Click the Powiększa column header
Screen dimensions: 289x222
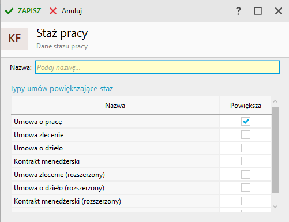pyautogui.click(x=246, y=106)
